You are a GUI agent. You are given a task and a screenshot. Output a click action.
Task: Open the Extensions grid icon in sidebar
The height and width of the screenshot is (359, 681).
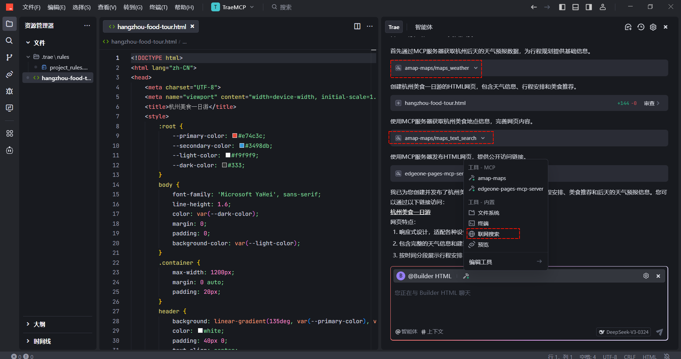pos(10,134)
